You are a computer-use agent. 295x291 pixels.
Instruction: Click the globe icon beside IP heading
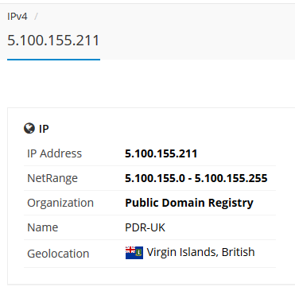coord(29,129)
